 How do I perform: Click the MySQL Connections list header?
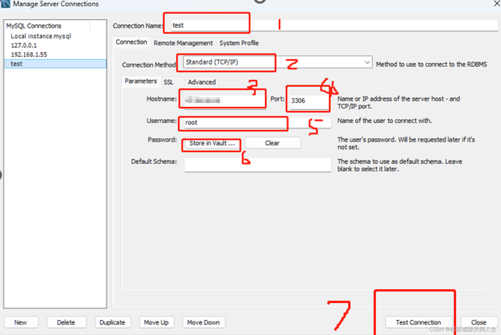[48, 26]
